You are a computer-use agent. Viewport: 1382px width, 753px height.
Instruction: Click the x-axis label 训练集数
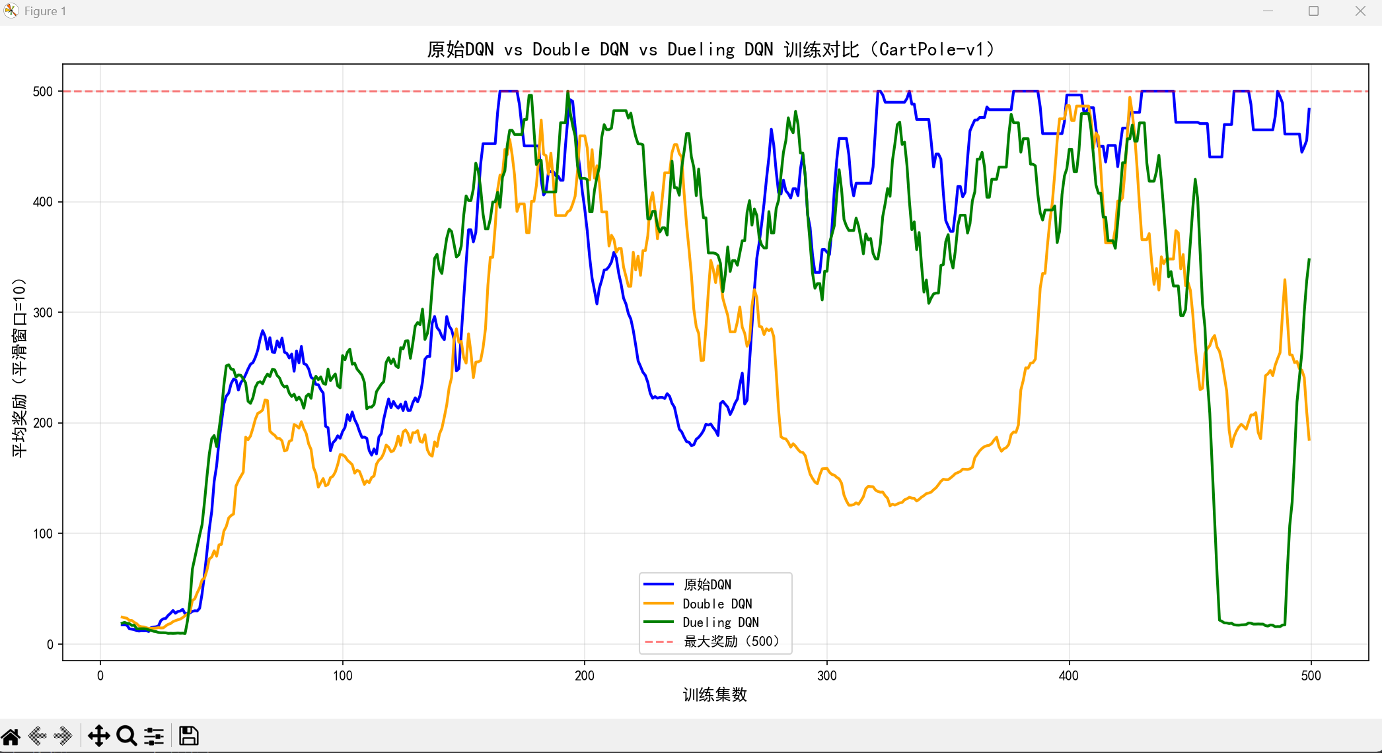(x=715, y=694)
